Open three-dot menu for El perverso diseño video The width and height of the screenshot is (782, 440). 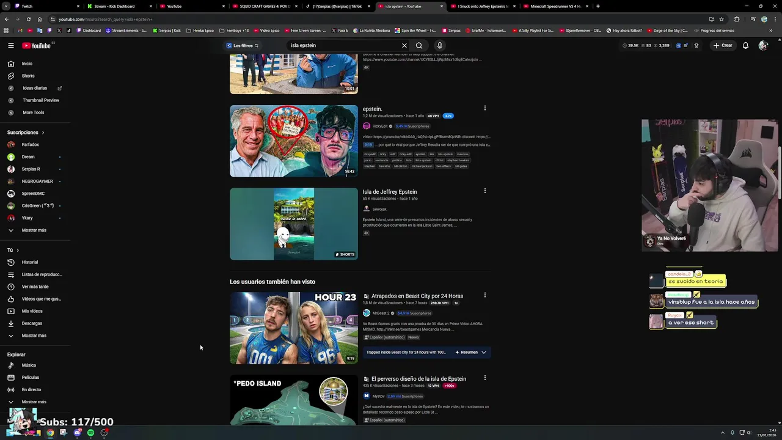(x=485, y=378)
